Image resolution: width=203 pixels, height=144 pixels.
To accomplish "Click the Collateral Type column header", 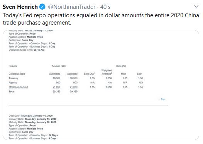I will point(17,74).
